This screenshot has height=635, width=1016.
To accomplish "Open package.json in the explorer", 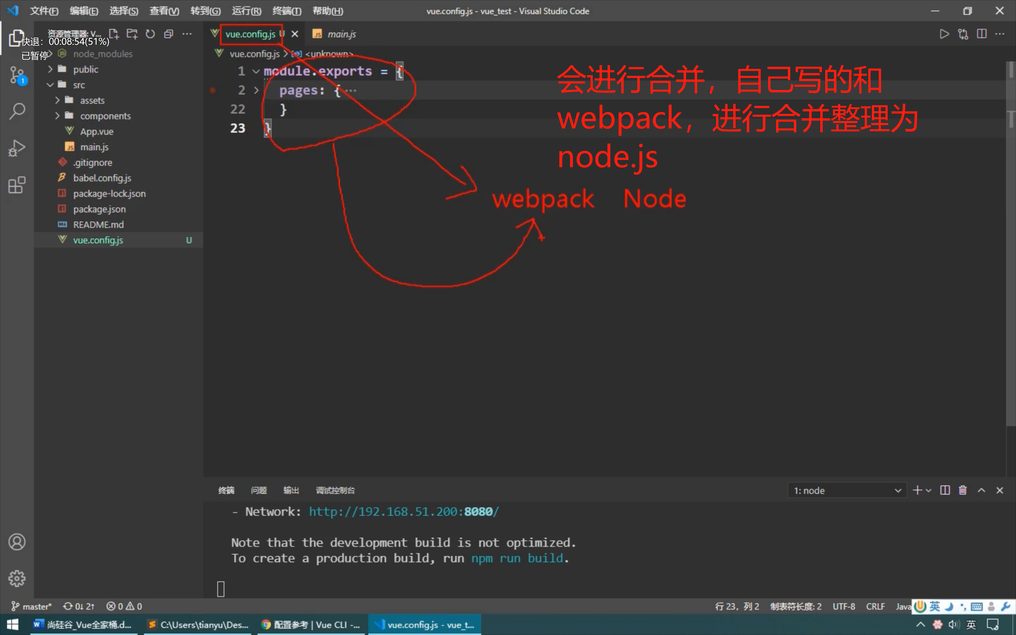I will pyautogui.click(x=99, y=209).
